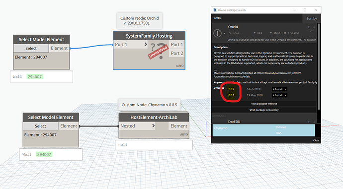This screenshot has width=343, height=189.
Task: Click the Unresolved question mark icon on SystemFamily.Hosting
Action: tap(158, 51)
